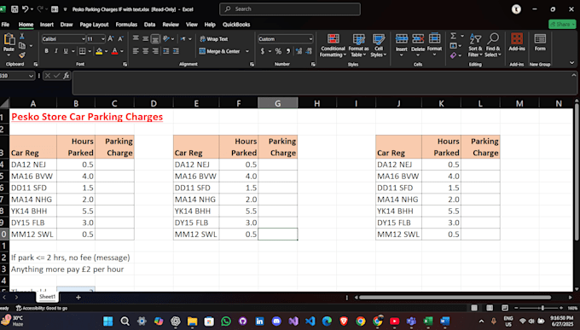Image resolution: width=580 pixels, height=330 pixels.
Task: Increase font size with the larger A icon
Action: coord(111,39)
